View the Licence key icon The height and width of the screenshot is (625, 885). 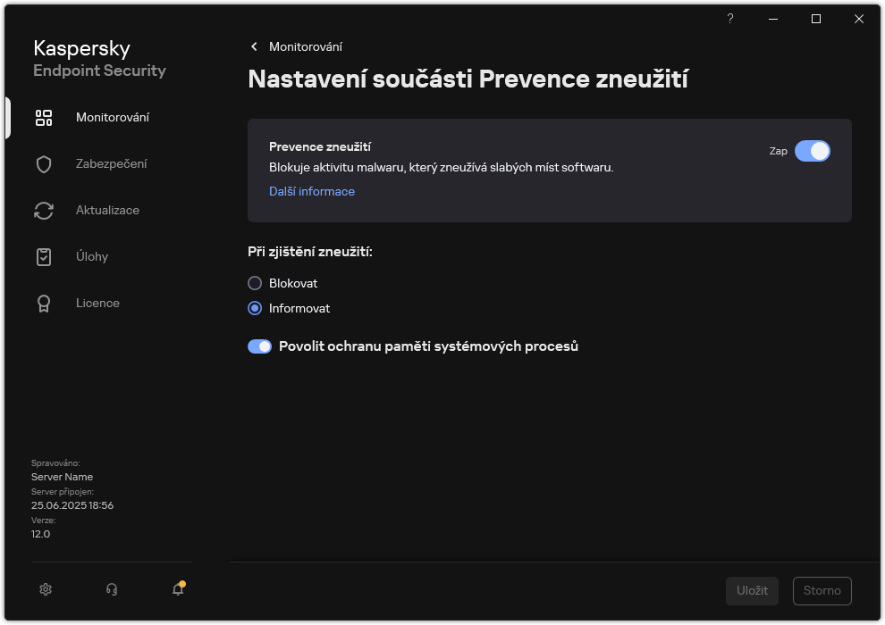[44, 303]
